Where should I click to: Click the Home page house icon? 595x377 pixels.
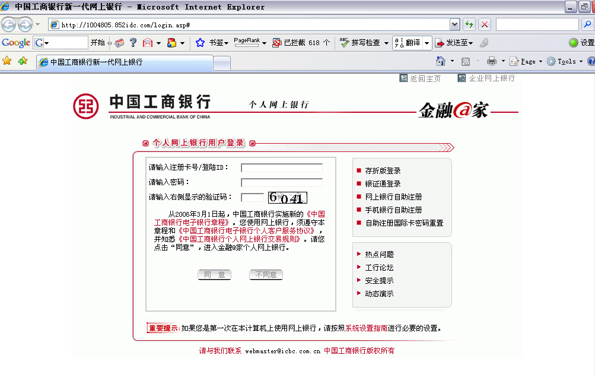pyautogui.click(x=441, y=61)
